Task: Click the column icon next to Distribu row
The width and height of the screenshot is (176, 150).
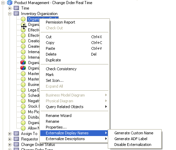Action: point(23,117)
